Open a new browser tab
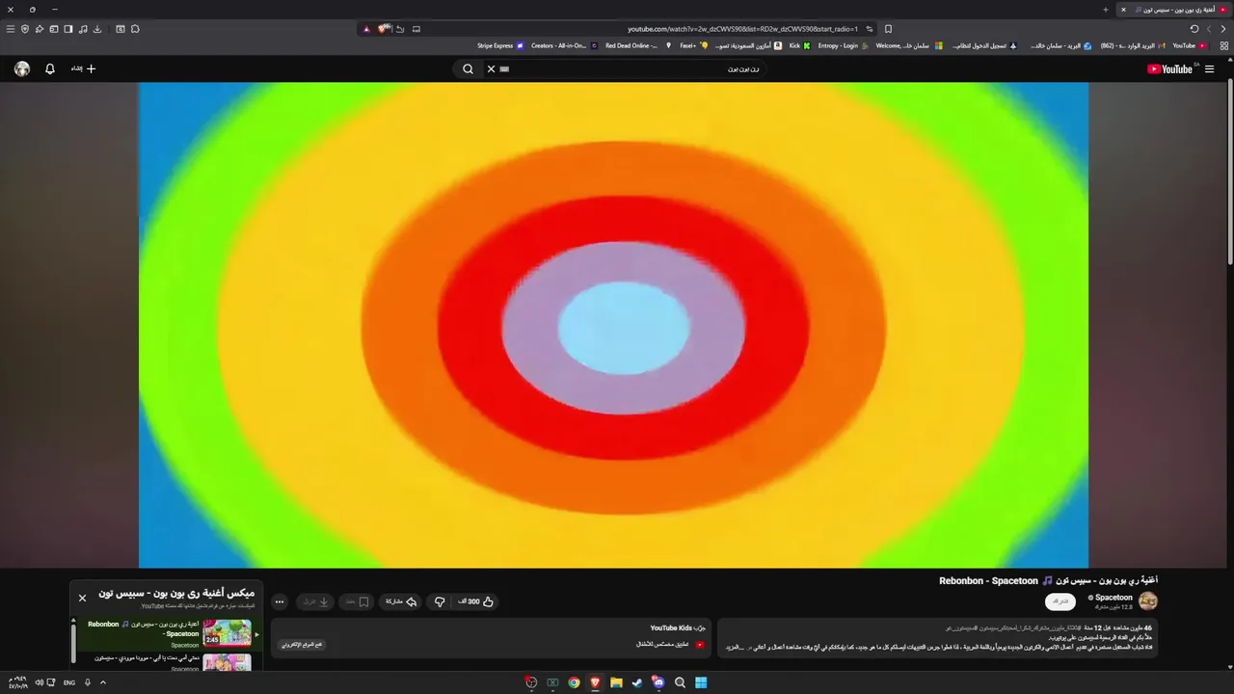 1106,10
